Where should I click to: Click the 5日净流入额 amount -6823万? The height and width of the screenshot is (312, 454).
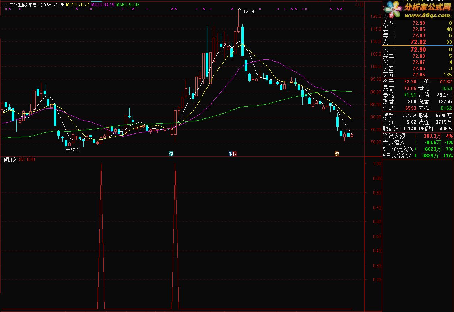click(x=433, y=149)
